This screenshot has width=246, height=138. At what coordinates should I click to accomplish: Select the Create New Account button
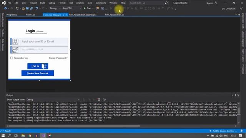[38, 73]
